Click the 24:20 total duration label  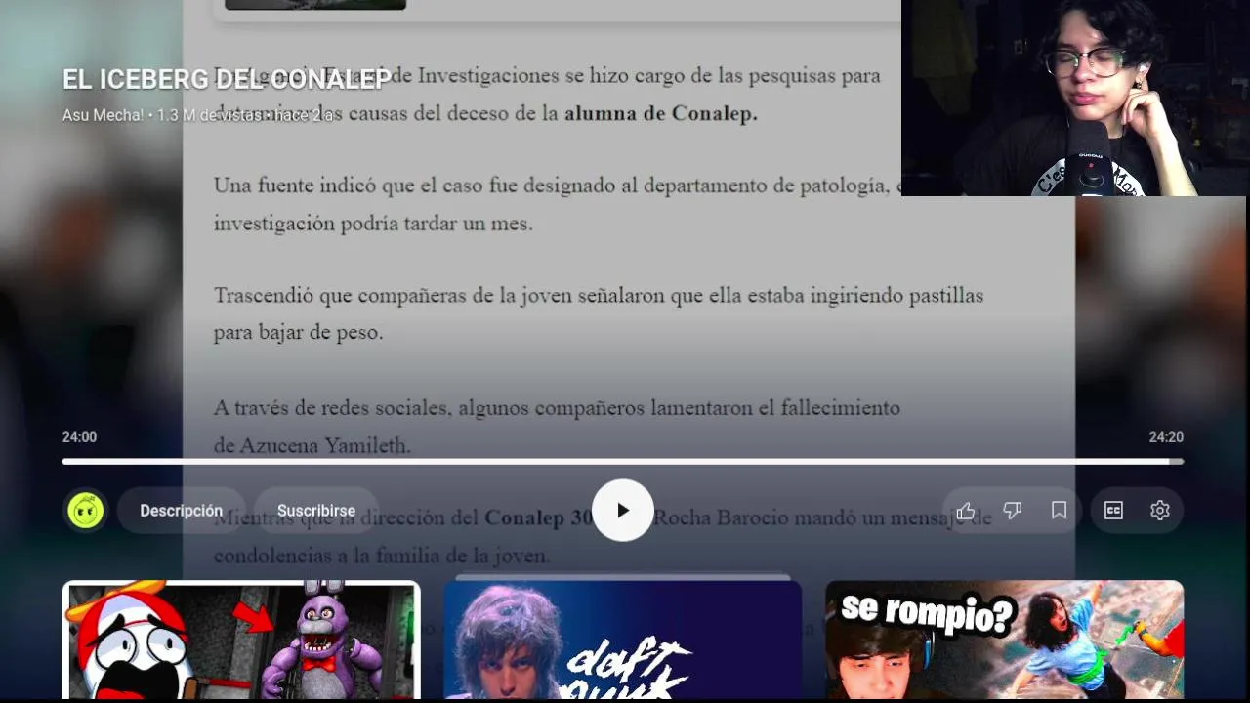tap(1166, 437)
